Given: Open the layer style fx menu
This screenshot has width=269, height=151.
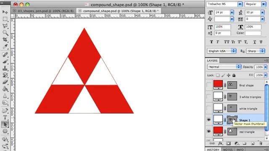Looking at the screenshot, I should point(220,143).
